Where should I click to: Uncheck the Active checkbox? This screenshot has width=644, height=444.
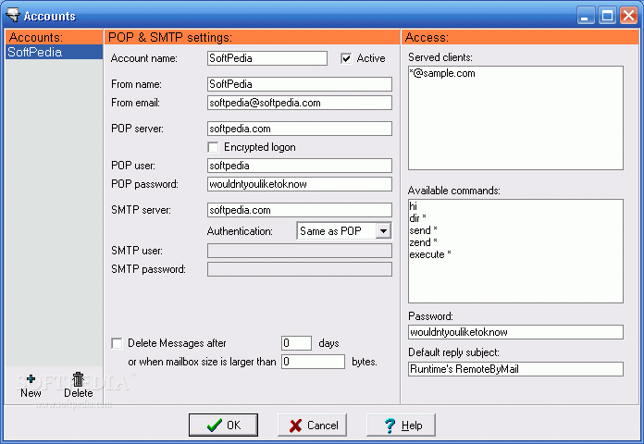click(346, 58)
